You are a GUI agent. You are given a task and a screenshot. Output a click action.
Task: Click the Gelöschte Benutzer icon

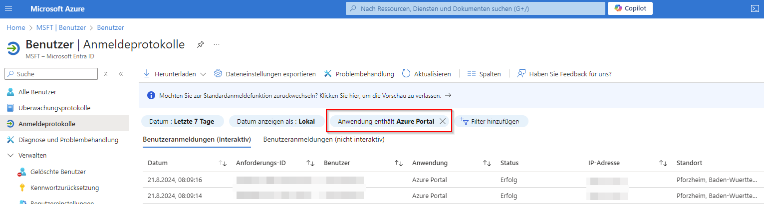tap(22, 172)
